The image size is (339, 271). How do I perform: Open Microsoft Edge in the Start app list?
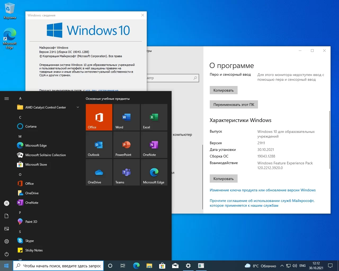coord(48,146)
